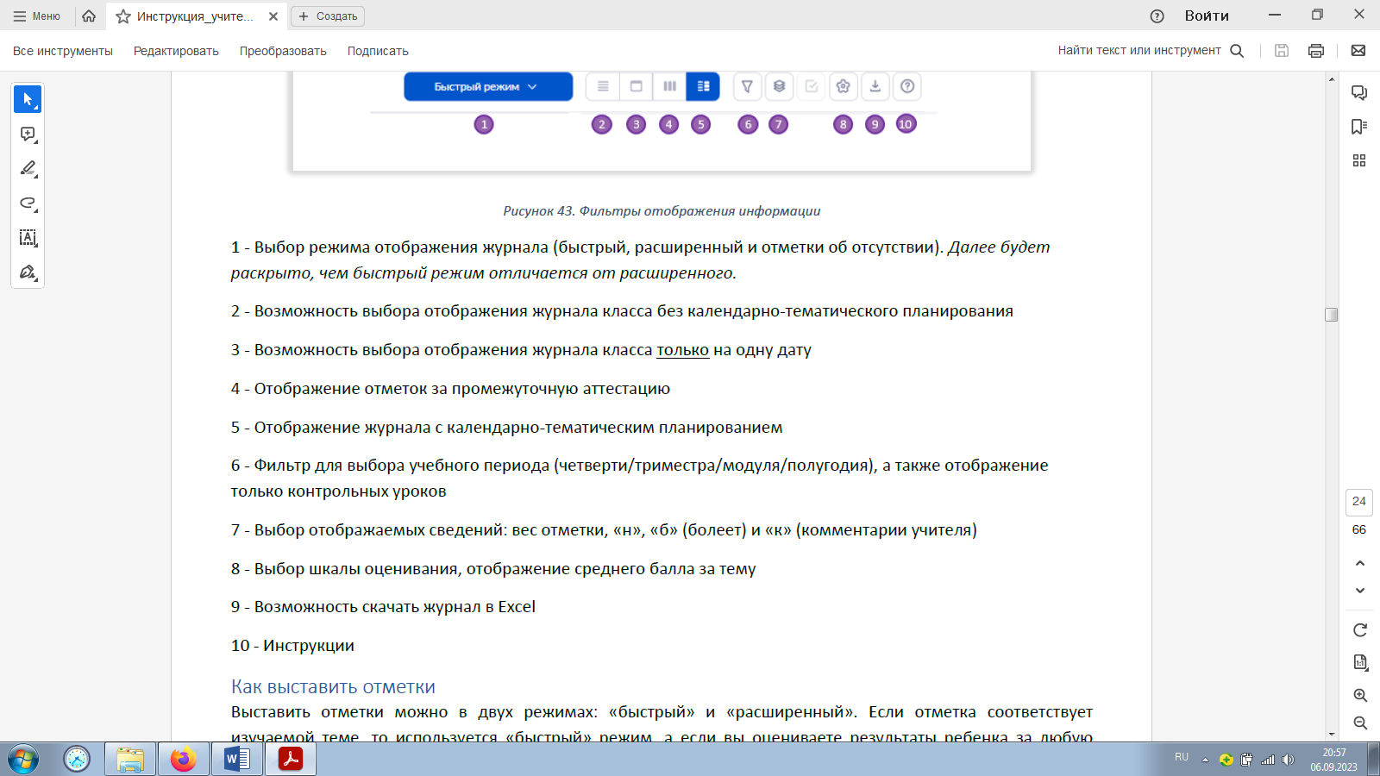Screen dimensions: 1380x776
Task: Go to the Home view icon
Action: pos(89,16)
